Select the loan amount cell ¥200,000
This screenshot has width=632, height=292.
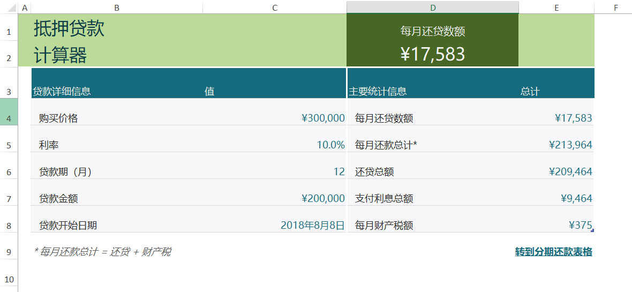point(323,199)
